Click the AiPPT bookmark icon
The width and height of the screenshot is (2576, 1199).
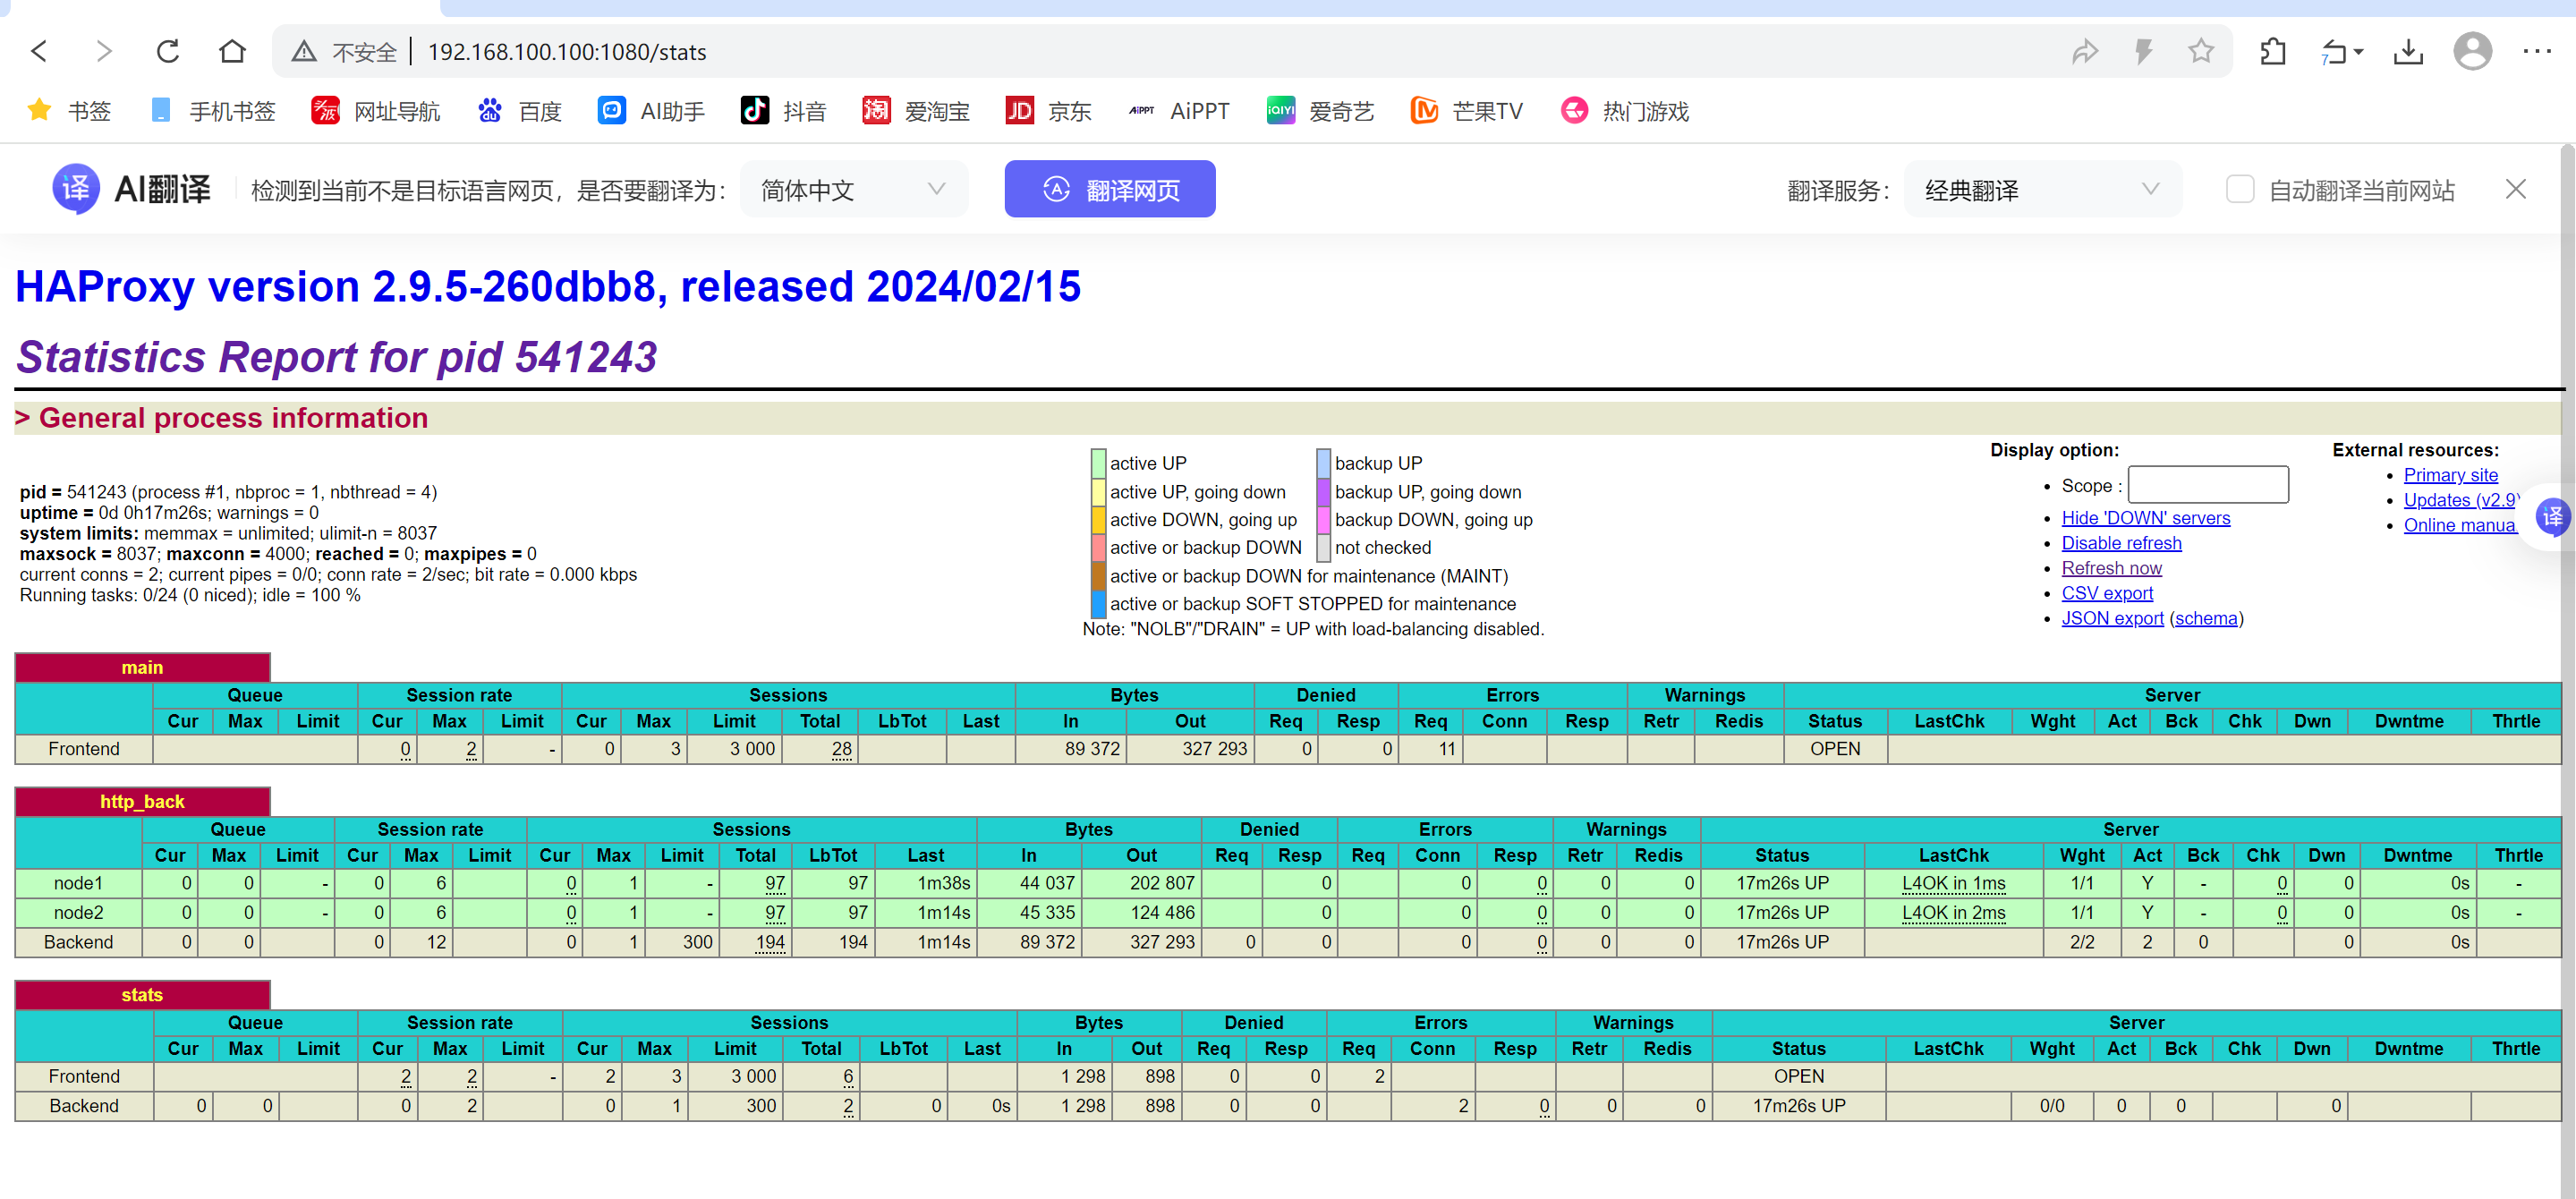click(x=1141, y=111)
